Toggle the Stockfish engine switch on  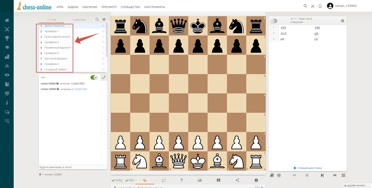(x=273, y=21)
